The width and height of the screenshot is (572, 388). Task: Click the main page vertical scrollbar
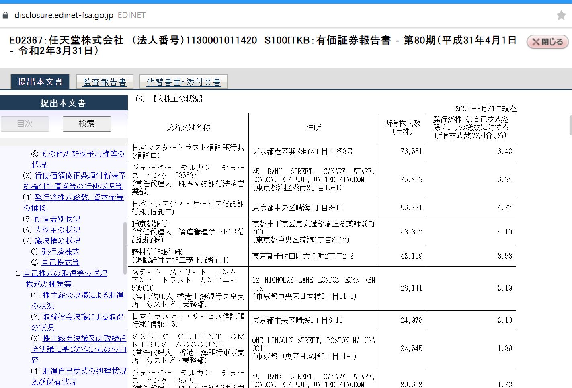coord(570,125)
